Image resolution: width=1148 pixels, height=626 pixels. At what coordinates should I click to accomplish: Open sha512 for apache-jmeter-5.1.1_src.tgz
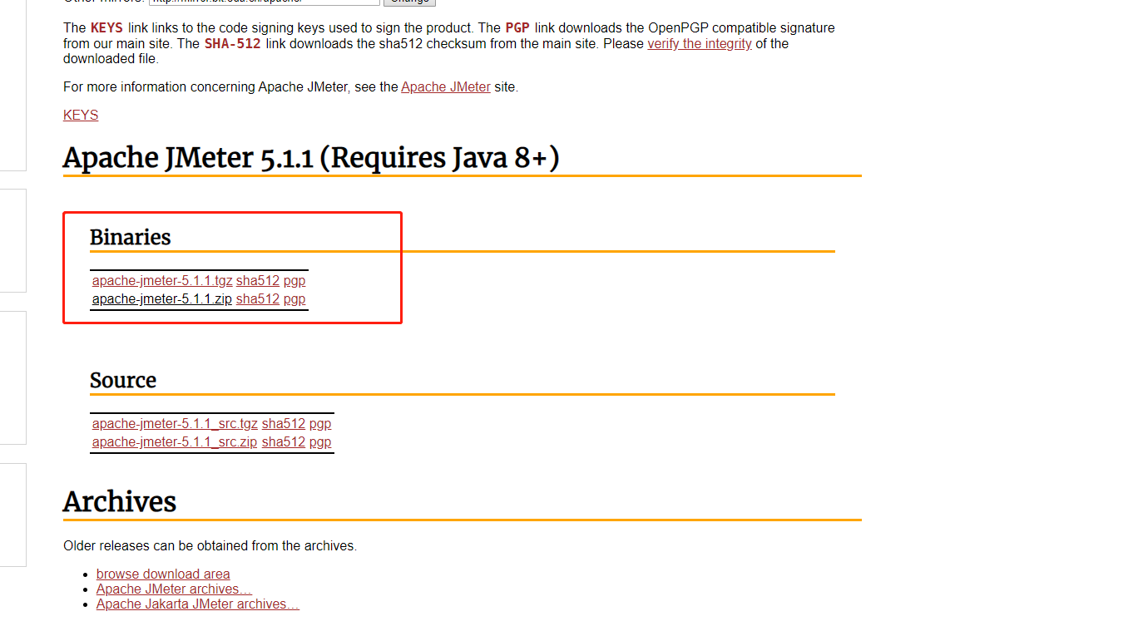click(x=284, y=423)
